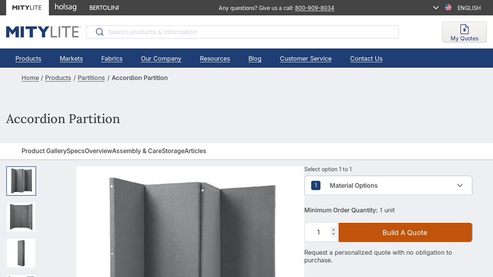Open My Quotes document icon

pyautogui.click(x=465, y=29)
